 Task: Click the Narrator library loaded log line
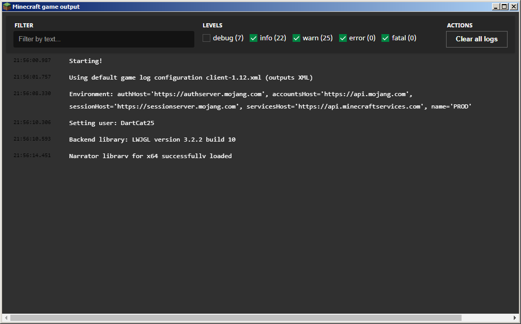[150, 156]
